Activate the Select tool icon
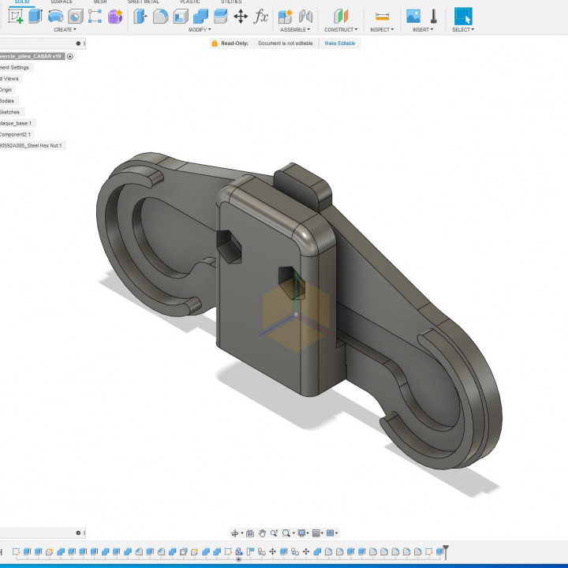The image size is (568, 568). coord(463,16)
